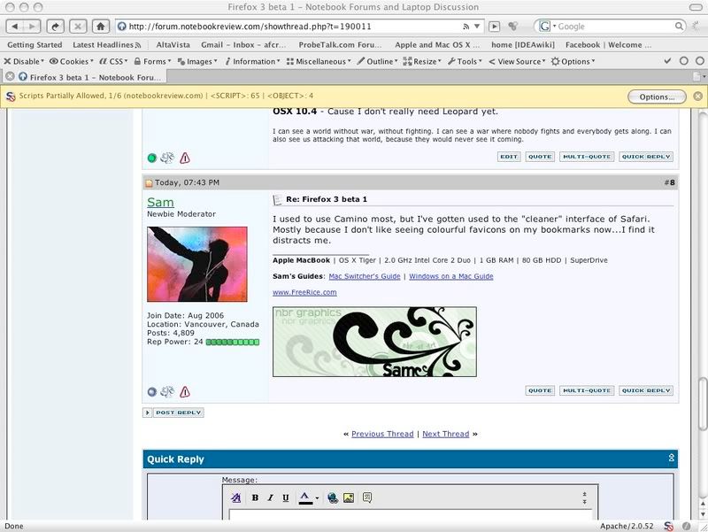Image resolution: width=708 pixels, height=532 pixels.
Task: Toggle Bold in the Quick Reply editor
Action: click(x=255, y=497)
